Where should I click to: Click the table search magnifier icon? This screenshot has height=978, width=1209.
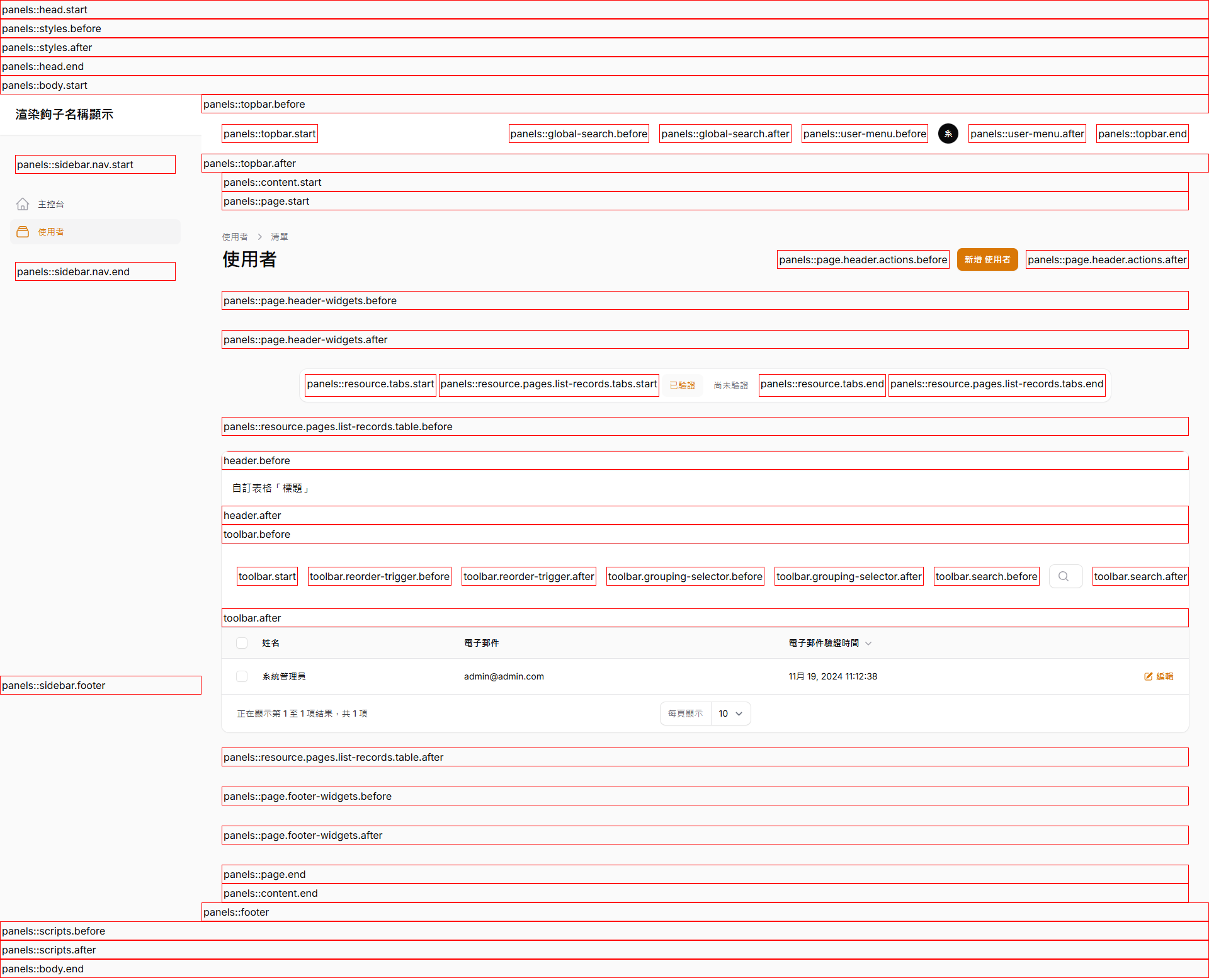[x=1064, y=576]
